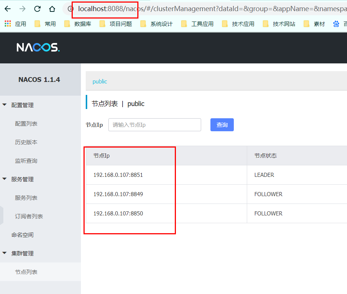Open 命名空间 in the sidebar
This screenshot has height=294, width=347.
pos(22,235)
